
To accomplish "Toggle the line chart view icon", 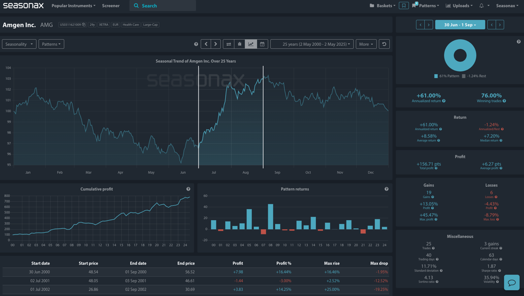I will point(251,44).
